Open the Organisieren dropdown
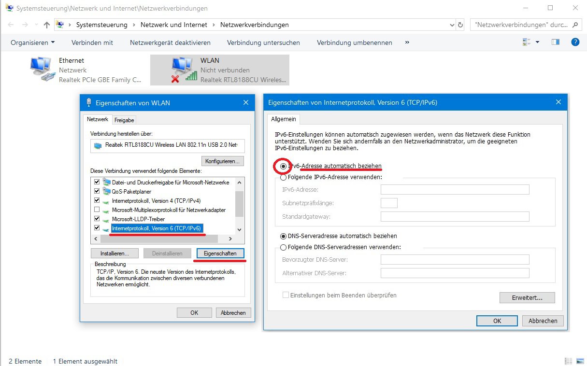Image resolution: width=587 pixels, height=366 pixels. click(x=32, y=42)
